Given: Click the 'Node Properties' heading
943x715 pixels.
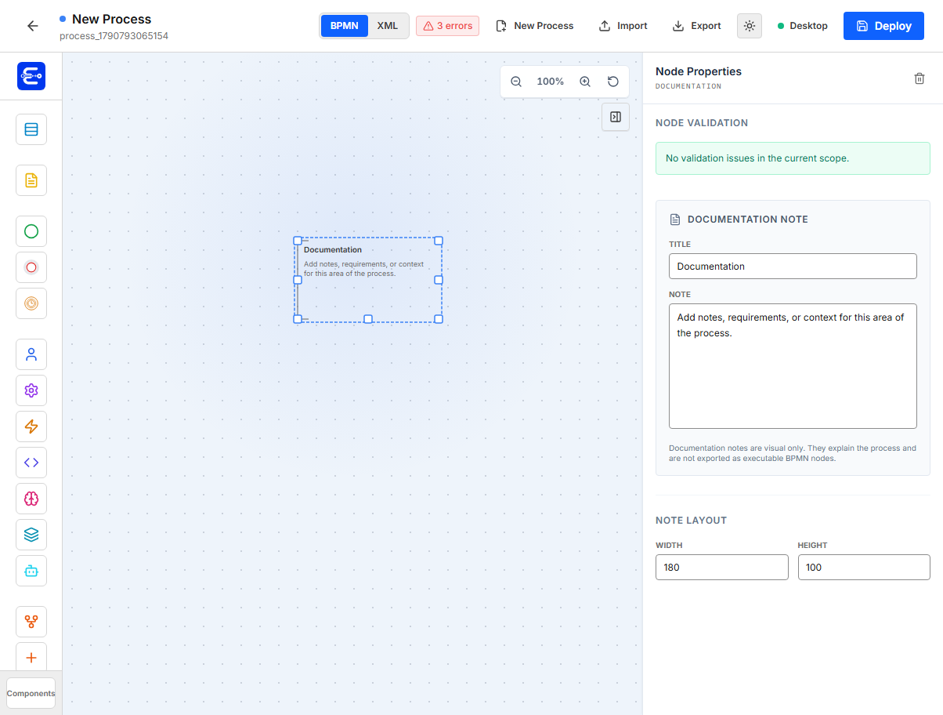Looking at the screenshot, I should (699, 71).
